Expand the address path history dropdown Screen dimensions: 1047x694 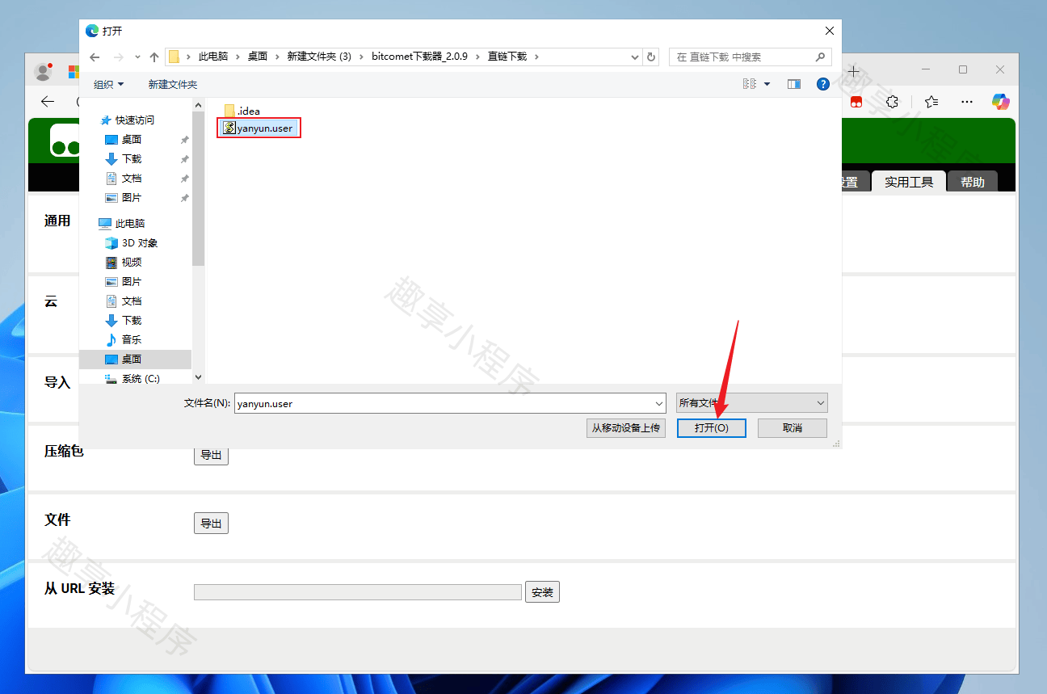635,57
